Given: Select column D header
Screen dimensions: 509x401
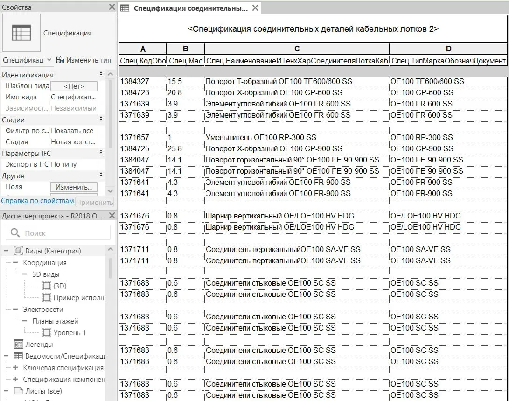Looking at the screenshot, I should (448, 49).
